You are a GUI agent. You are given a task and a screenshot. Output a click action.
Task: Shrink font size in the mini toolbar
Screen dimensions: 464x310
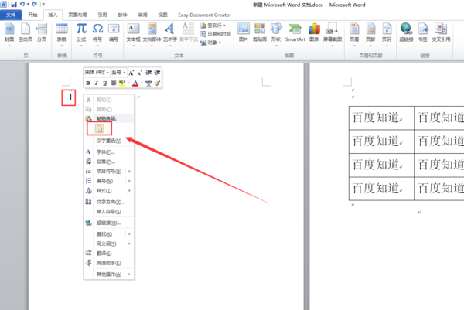pos(140,73)
